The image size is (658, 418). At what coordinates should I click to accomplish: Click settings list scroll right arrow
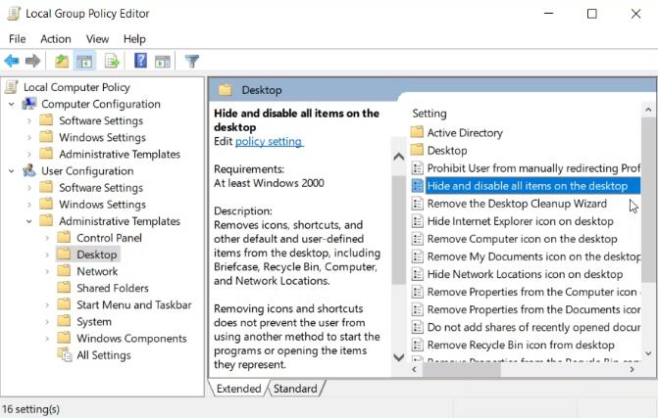632,369
